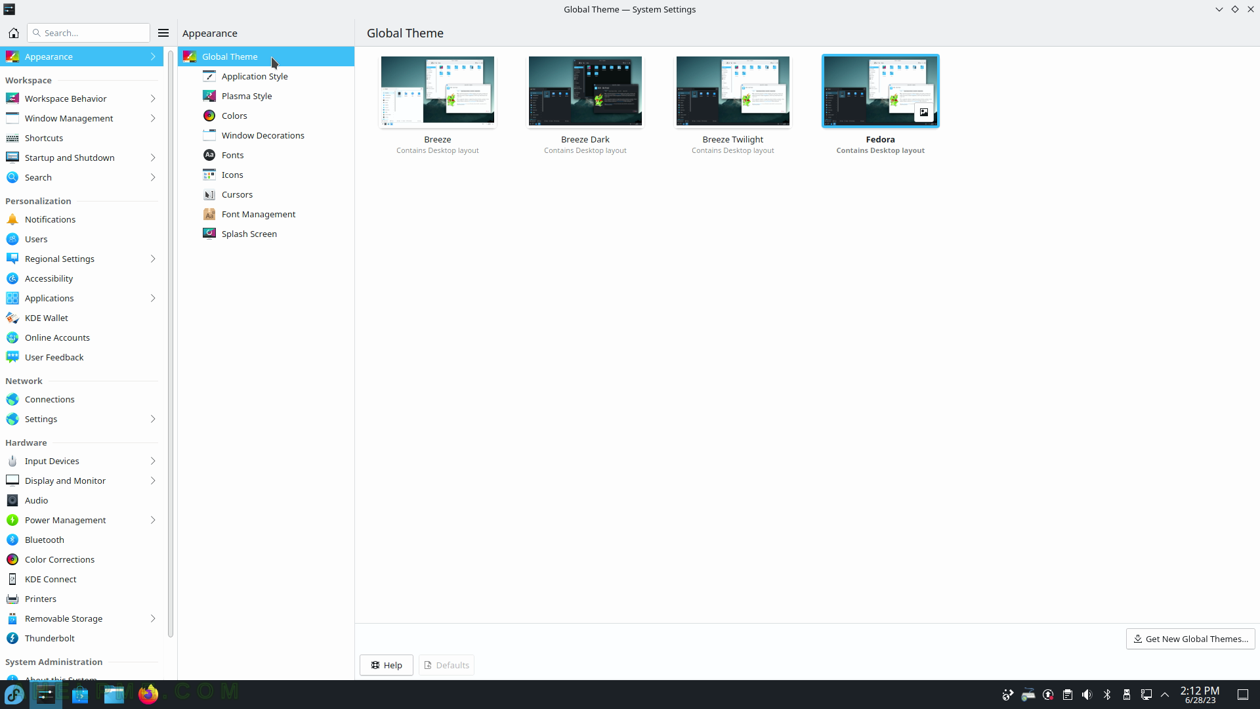
Task: Open the file manager from the taskbar
Action: point(114,695)
